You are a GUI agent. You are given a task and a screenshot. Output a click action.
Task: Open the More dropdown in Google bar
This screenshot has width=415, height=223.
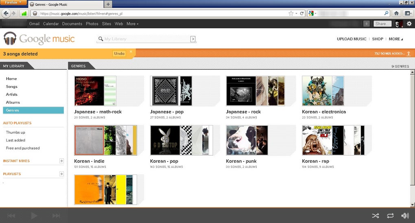click(132, 24)
